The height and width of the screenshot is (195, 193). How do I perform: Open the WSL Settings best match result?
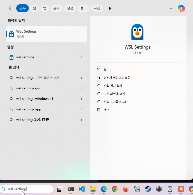coord(47,34)
